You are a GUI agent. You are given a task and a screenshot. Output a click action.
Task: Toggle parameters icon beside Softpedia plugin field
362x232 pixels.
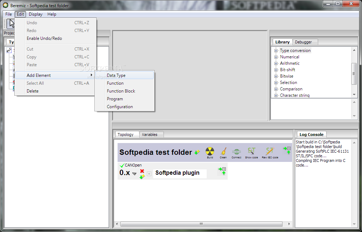pyautogui.click(x=222, y=172)
